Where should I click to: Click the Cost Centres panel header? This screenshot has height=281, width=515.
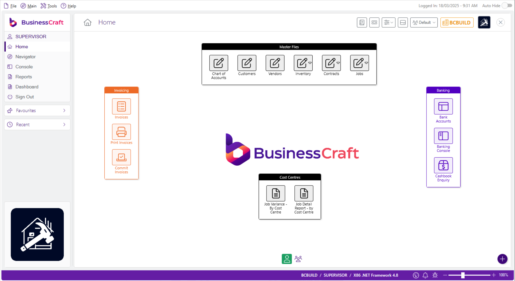click(290, 177)
